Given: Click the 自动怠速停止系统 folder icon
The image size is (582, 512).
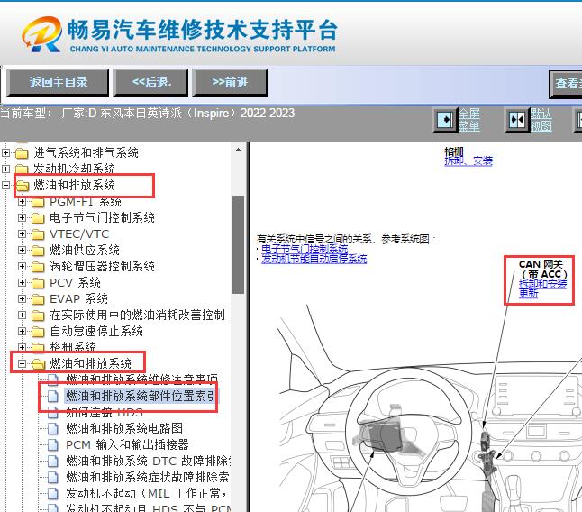Looking at the screenshot, I should click(38, 332).
